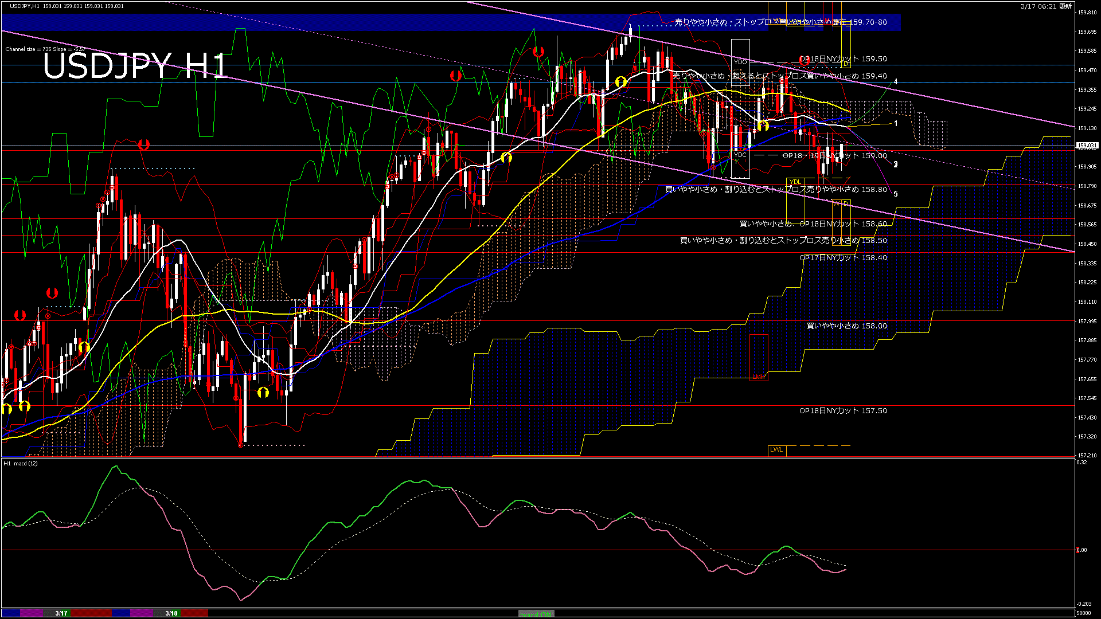Viewport: 1101px width, 619px height.
Task: Click the current price tag 159.031
Action: [x=1087, y=146]
